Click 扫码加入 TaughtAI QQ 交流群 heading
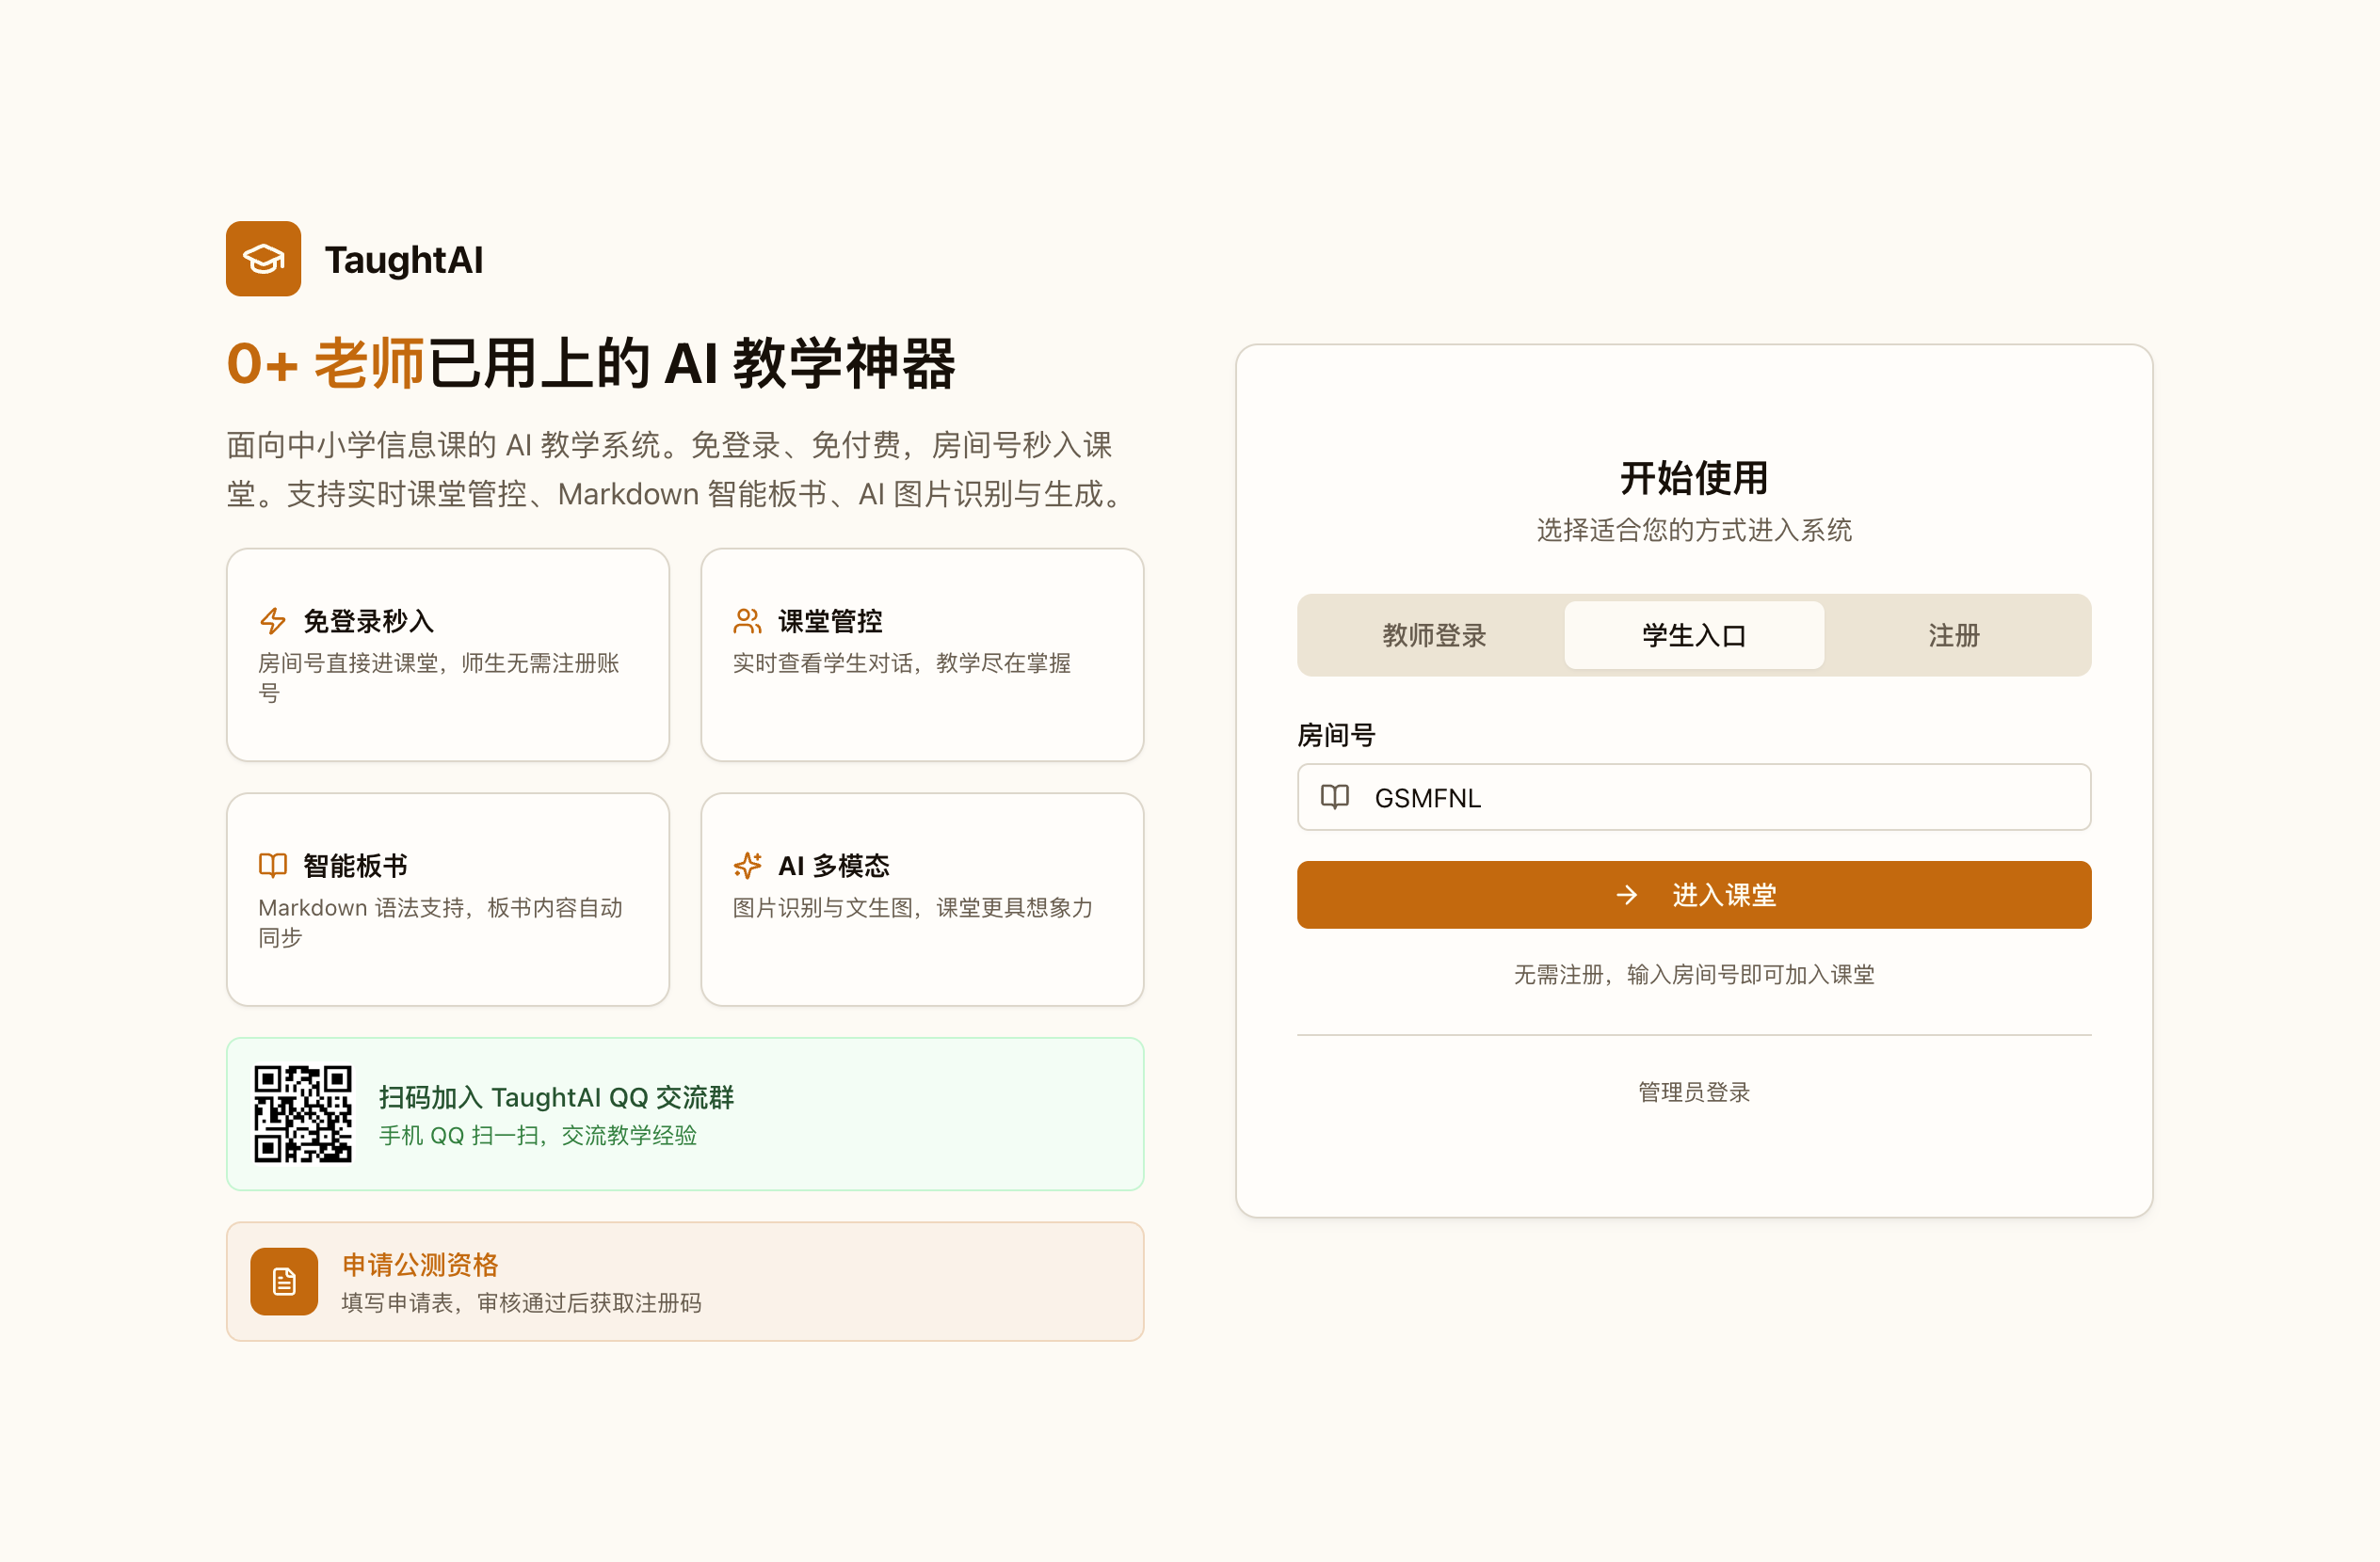This screenshot has height=1562, width=2380. pyautogui.click(x=556, y=1096)
